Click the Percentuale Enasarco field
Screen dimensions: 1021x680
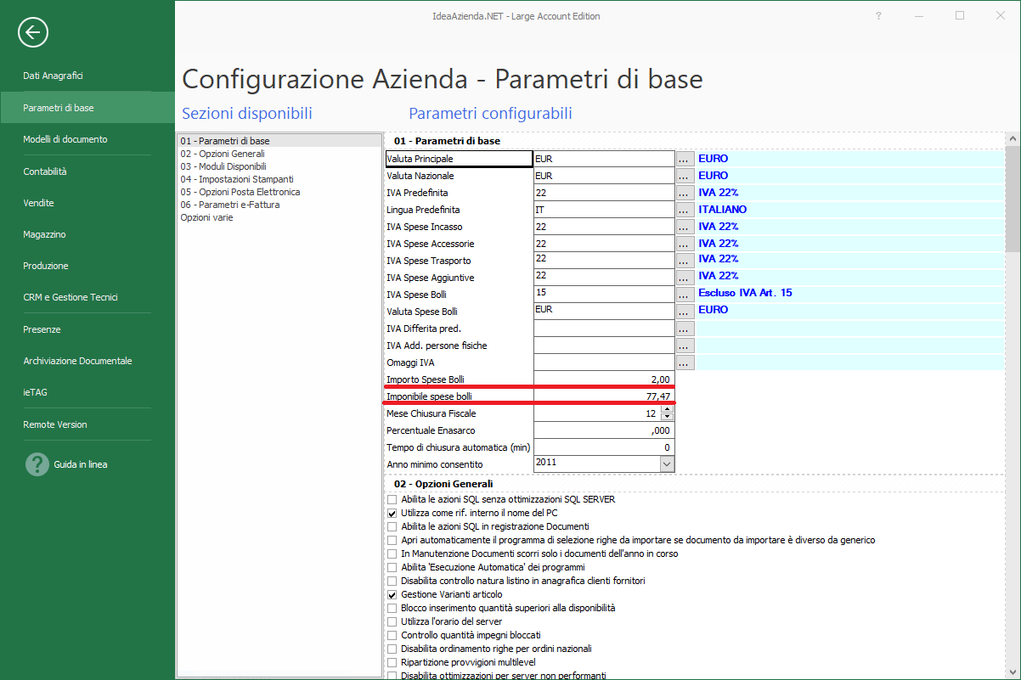(604, 430)
